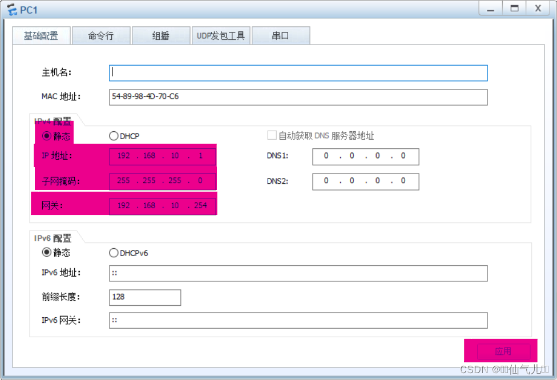
Task: Click the DNS1 address field
Action: [366, 156]
